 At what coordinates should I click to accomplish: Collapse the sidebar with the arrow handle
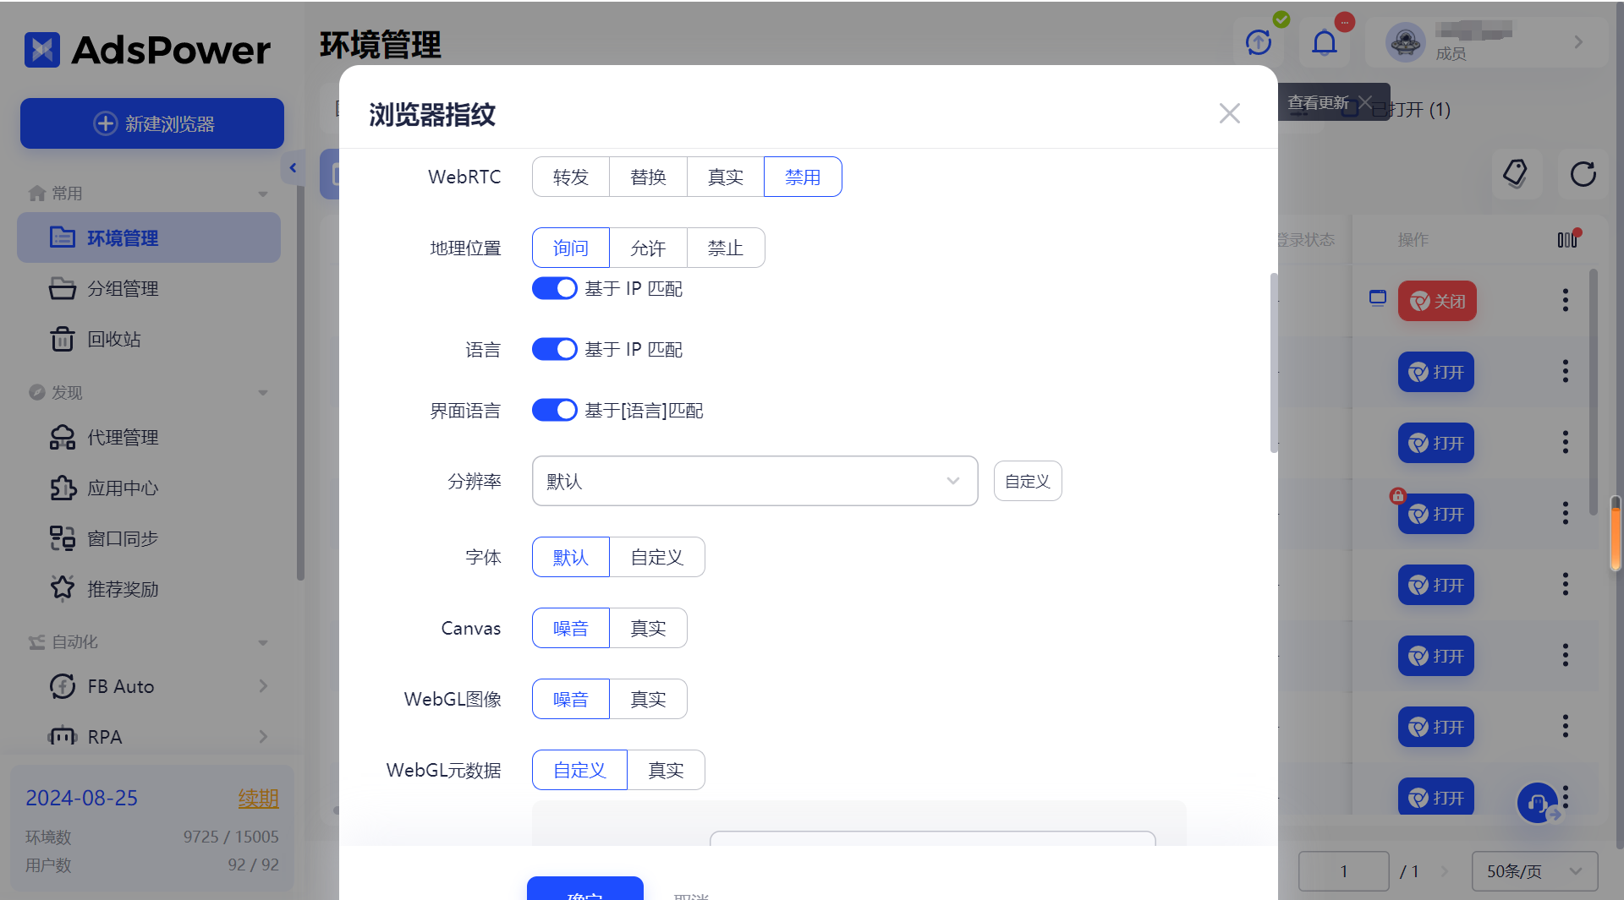coord(293,167)
